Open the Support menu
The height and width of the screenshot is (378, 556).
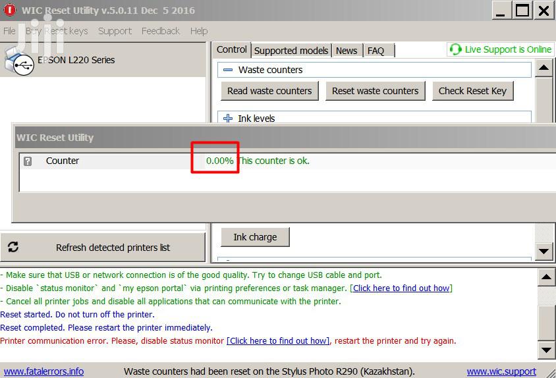[115, 31]
